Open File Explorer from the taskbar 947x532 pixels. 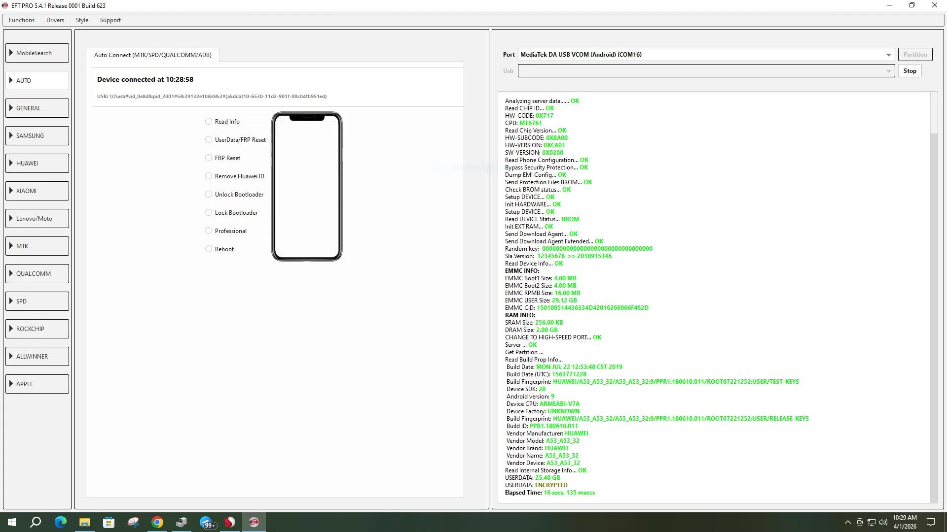[85, 522]
